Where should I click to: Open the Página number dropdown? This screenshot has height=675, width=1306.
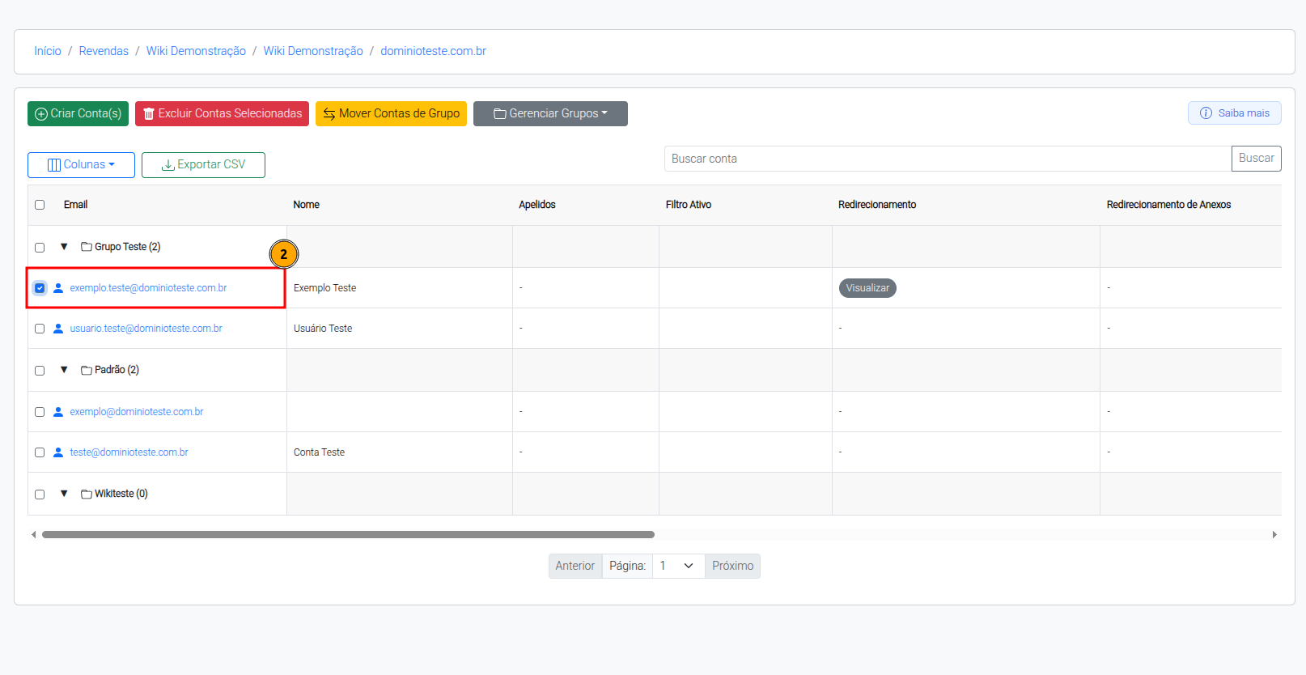point(678,566)
